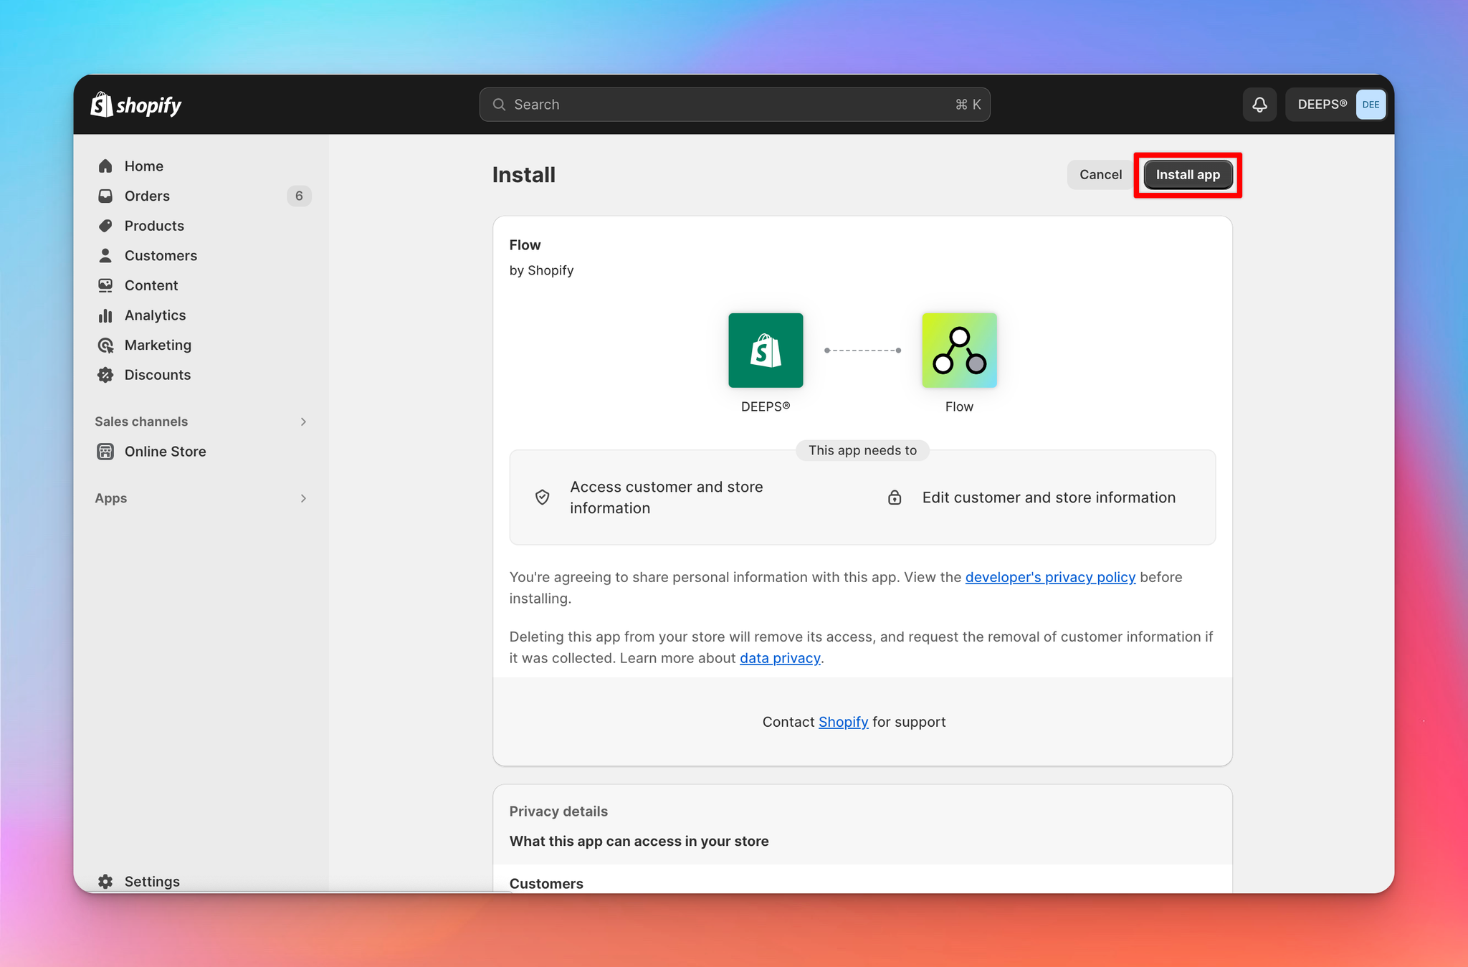Expand the Apps chevron

pos(303,498)
